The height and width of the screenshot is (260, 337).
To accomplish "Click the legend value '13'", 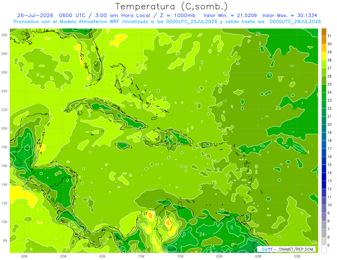I will (x=329, y=181).
